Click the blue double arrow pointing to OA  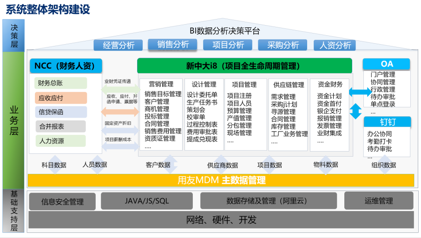pos(356,92)
